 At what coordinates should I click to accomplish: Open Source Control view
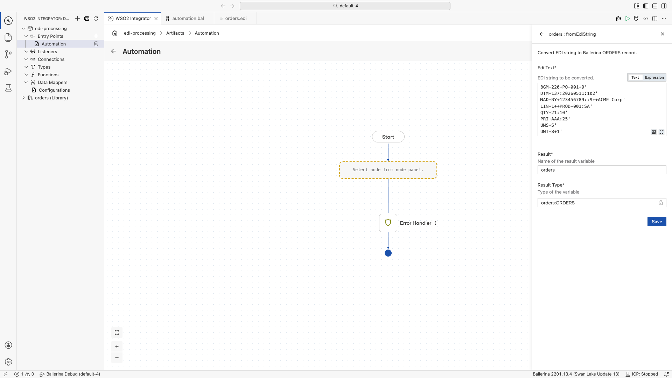(8, 54)
